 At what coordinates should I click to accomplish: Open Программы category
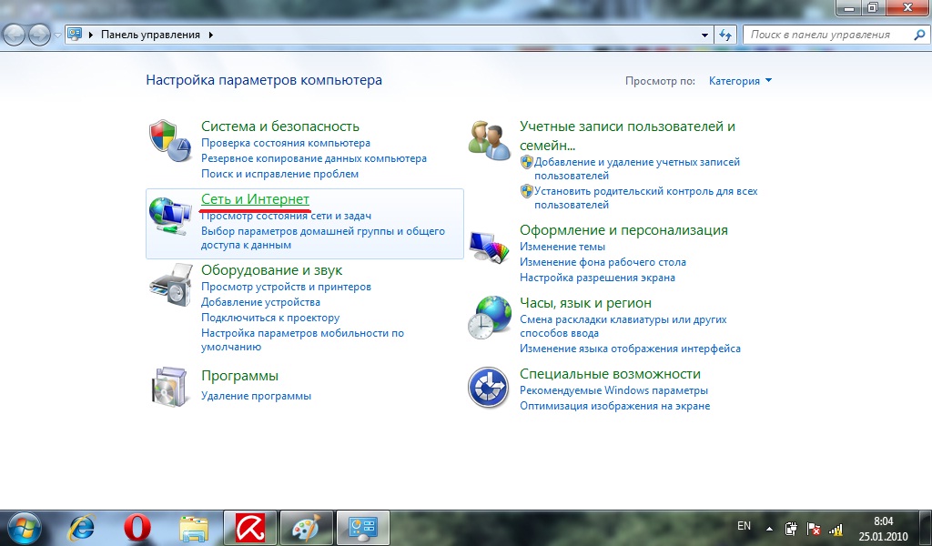[239, 376]
